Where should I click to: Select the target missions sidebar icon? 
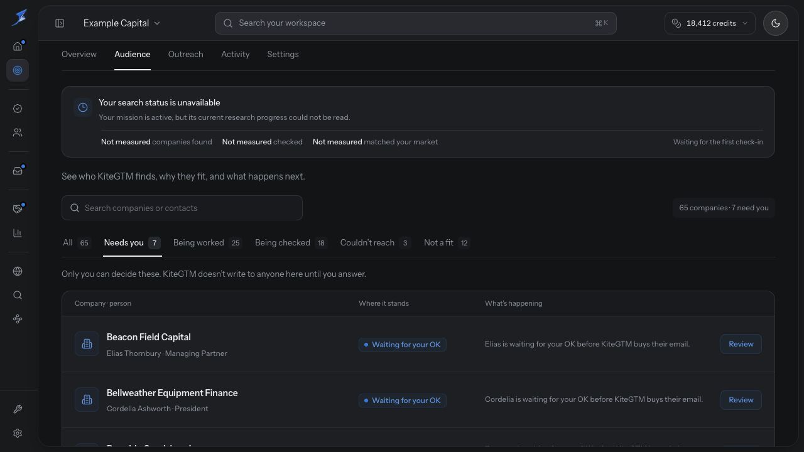18,70
